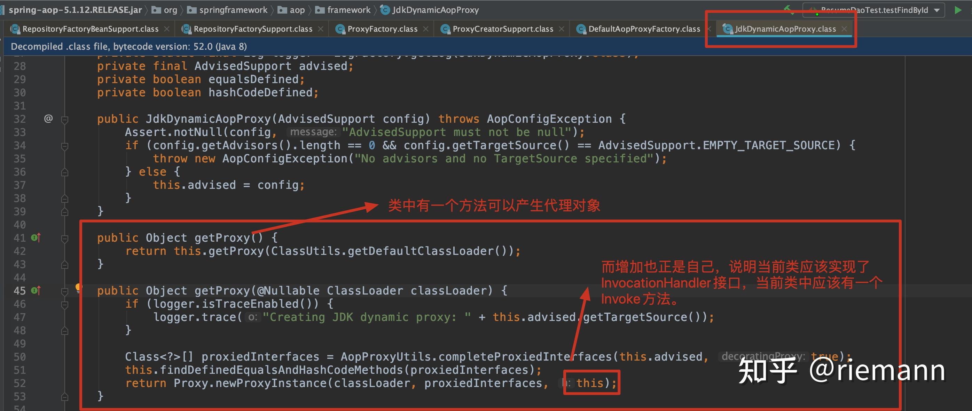972x411 pixels.
Task: Fold the if block at line 34
Action: 64,146
